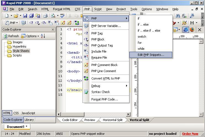This screenshot has height=137, width=205.
Task: Click the Replace text icon
Action: point(184,16)
